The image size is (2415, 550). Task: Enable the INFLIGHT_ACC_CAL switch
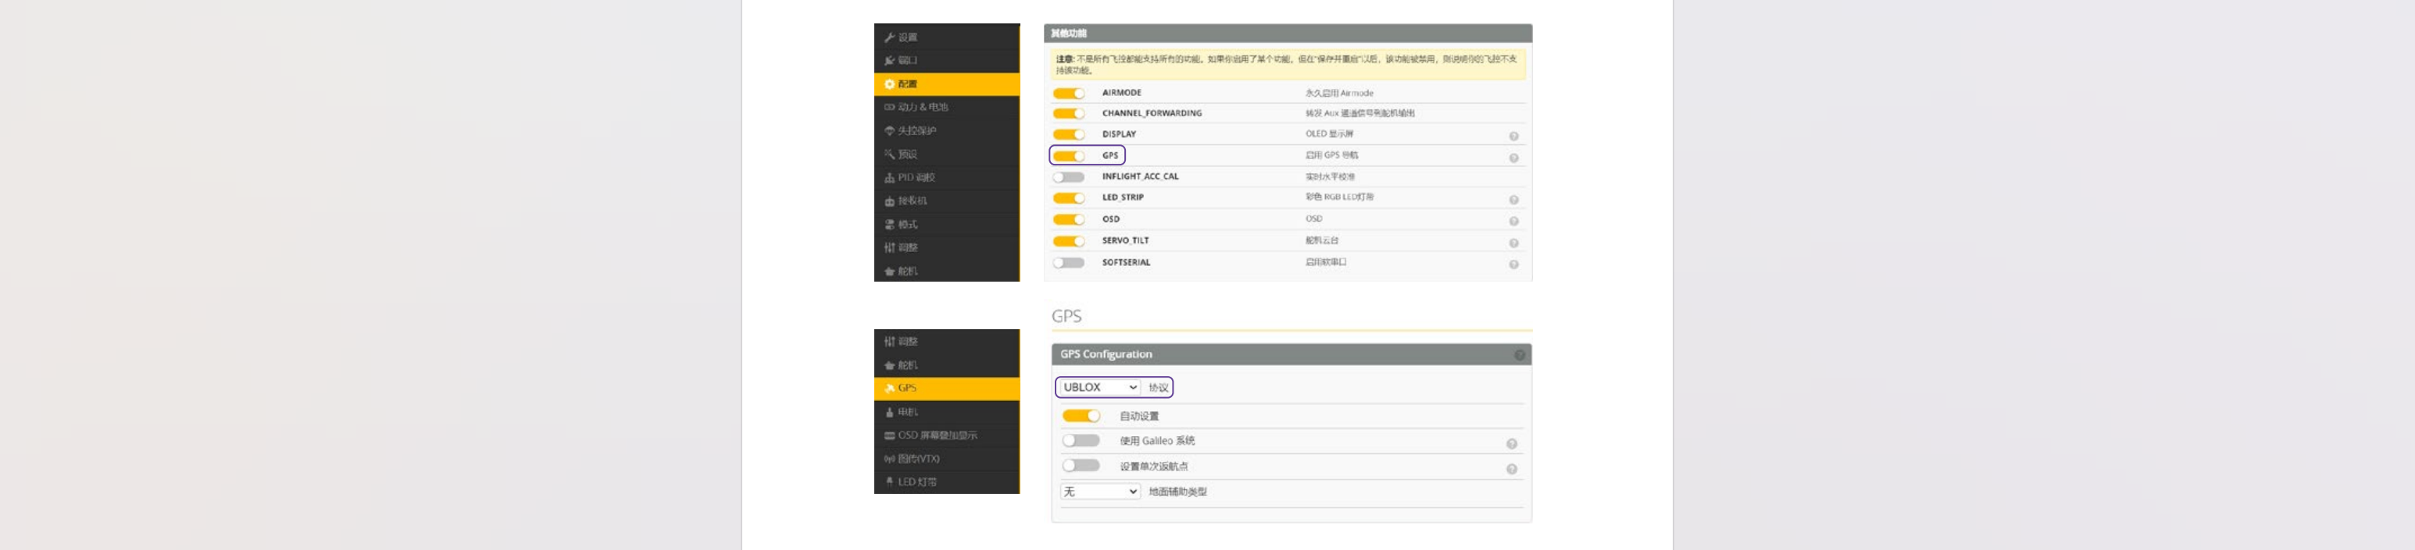1068,177
